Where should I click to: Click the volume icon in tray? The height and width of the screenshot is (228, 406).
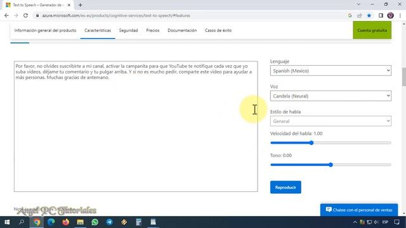pos(376,222)
